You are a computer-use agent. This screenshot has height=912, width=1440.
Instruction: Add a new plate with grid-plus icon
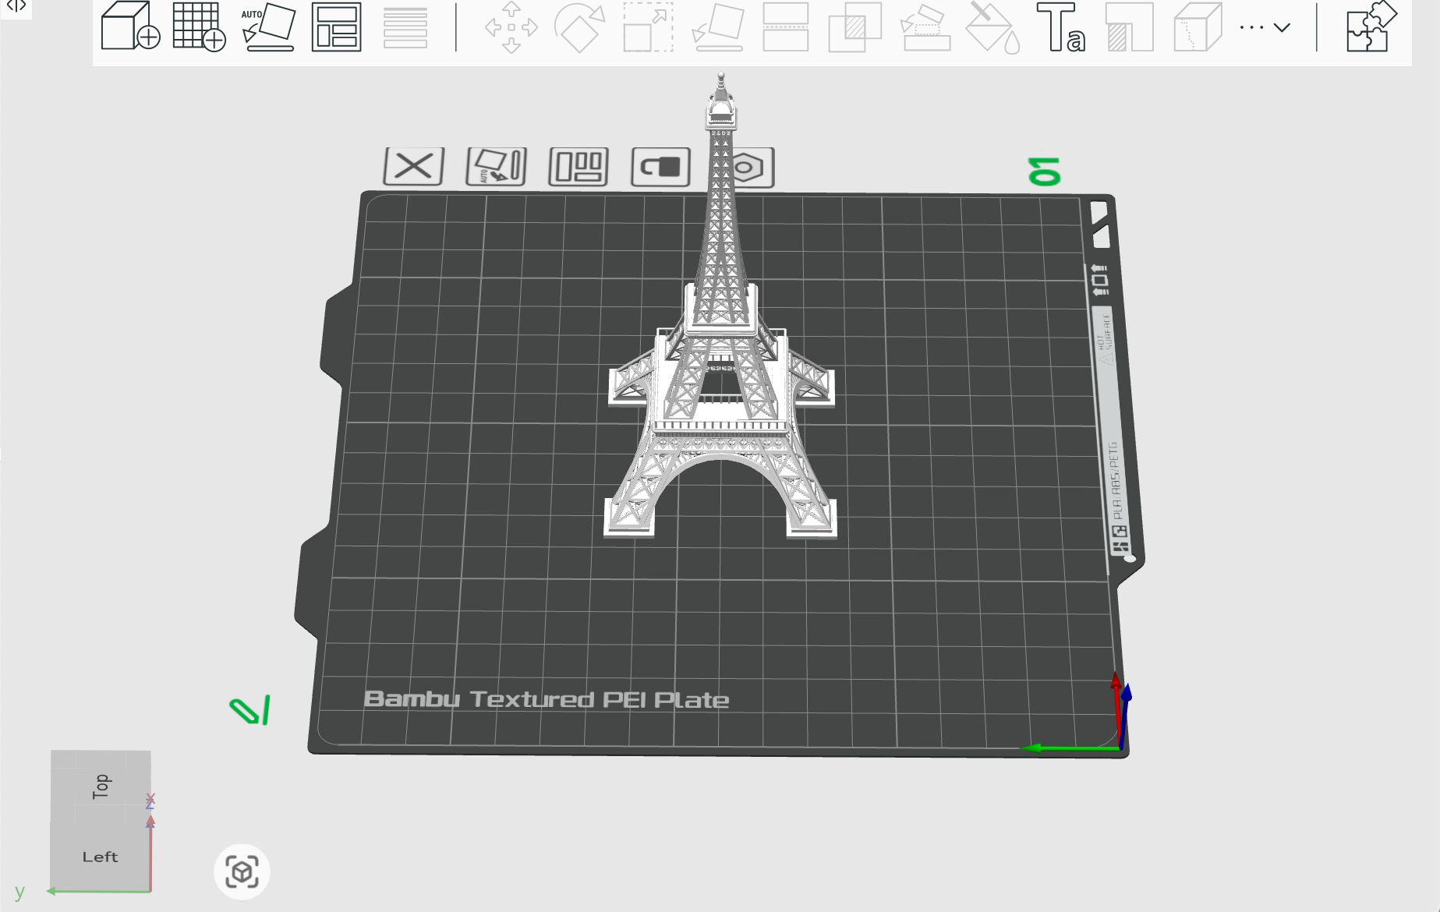point(199,27)
